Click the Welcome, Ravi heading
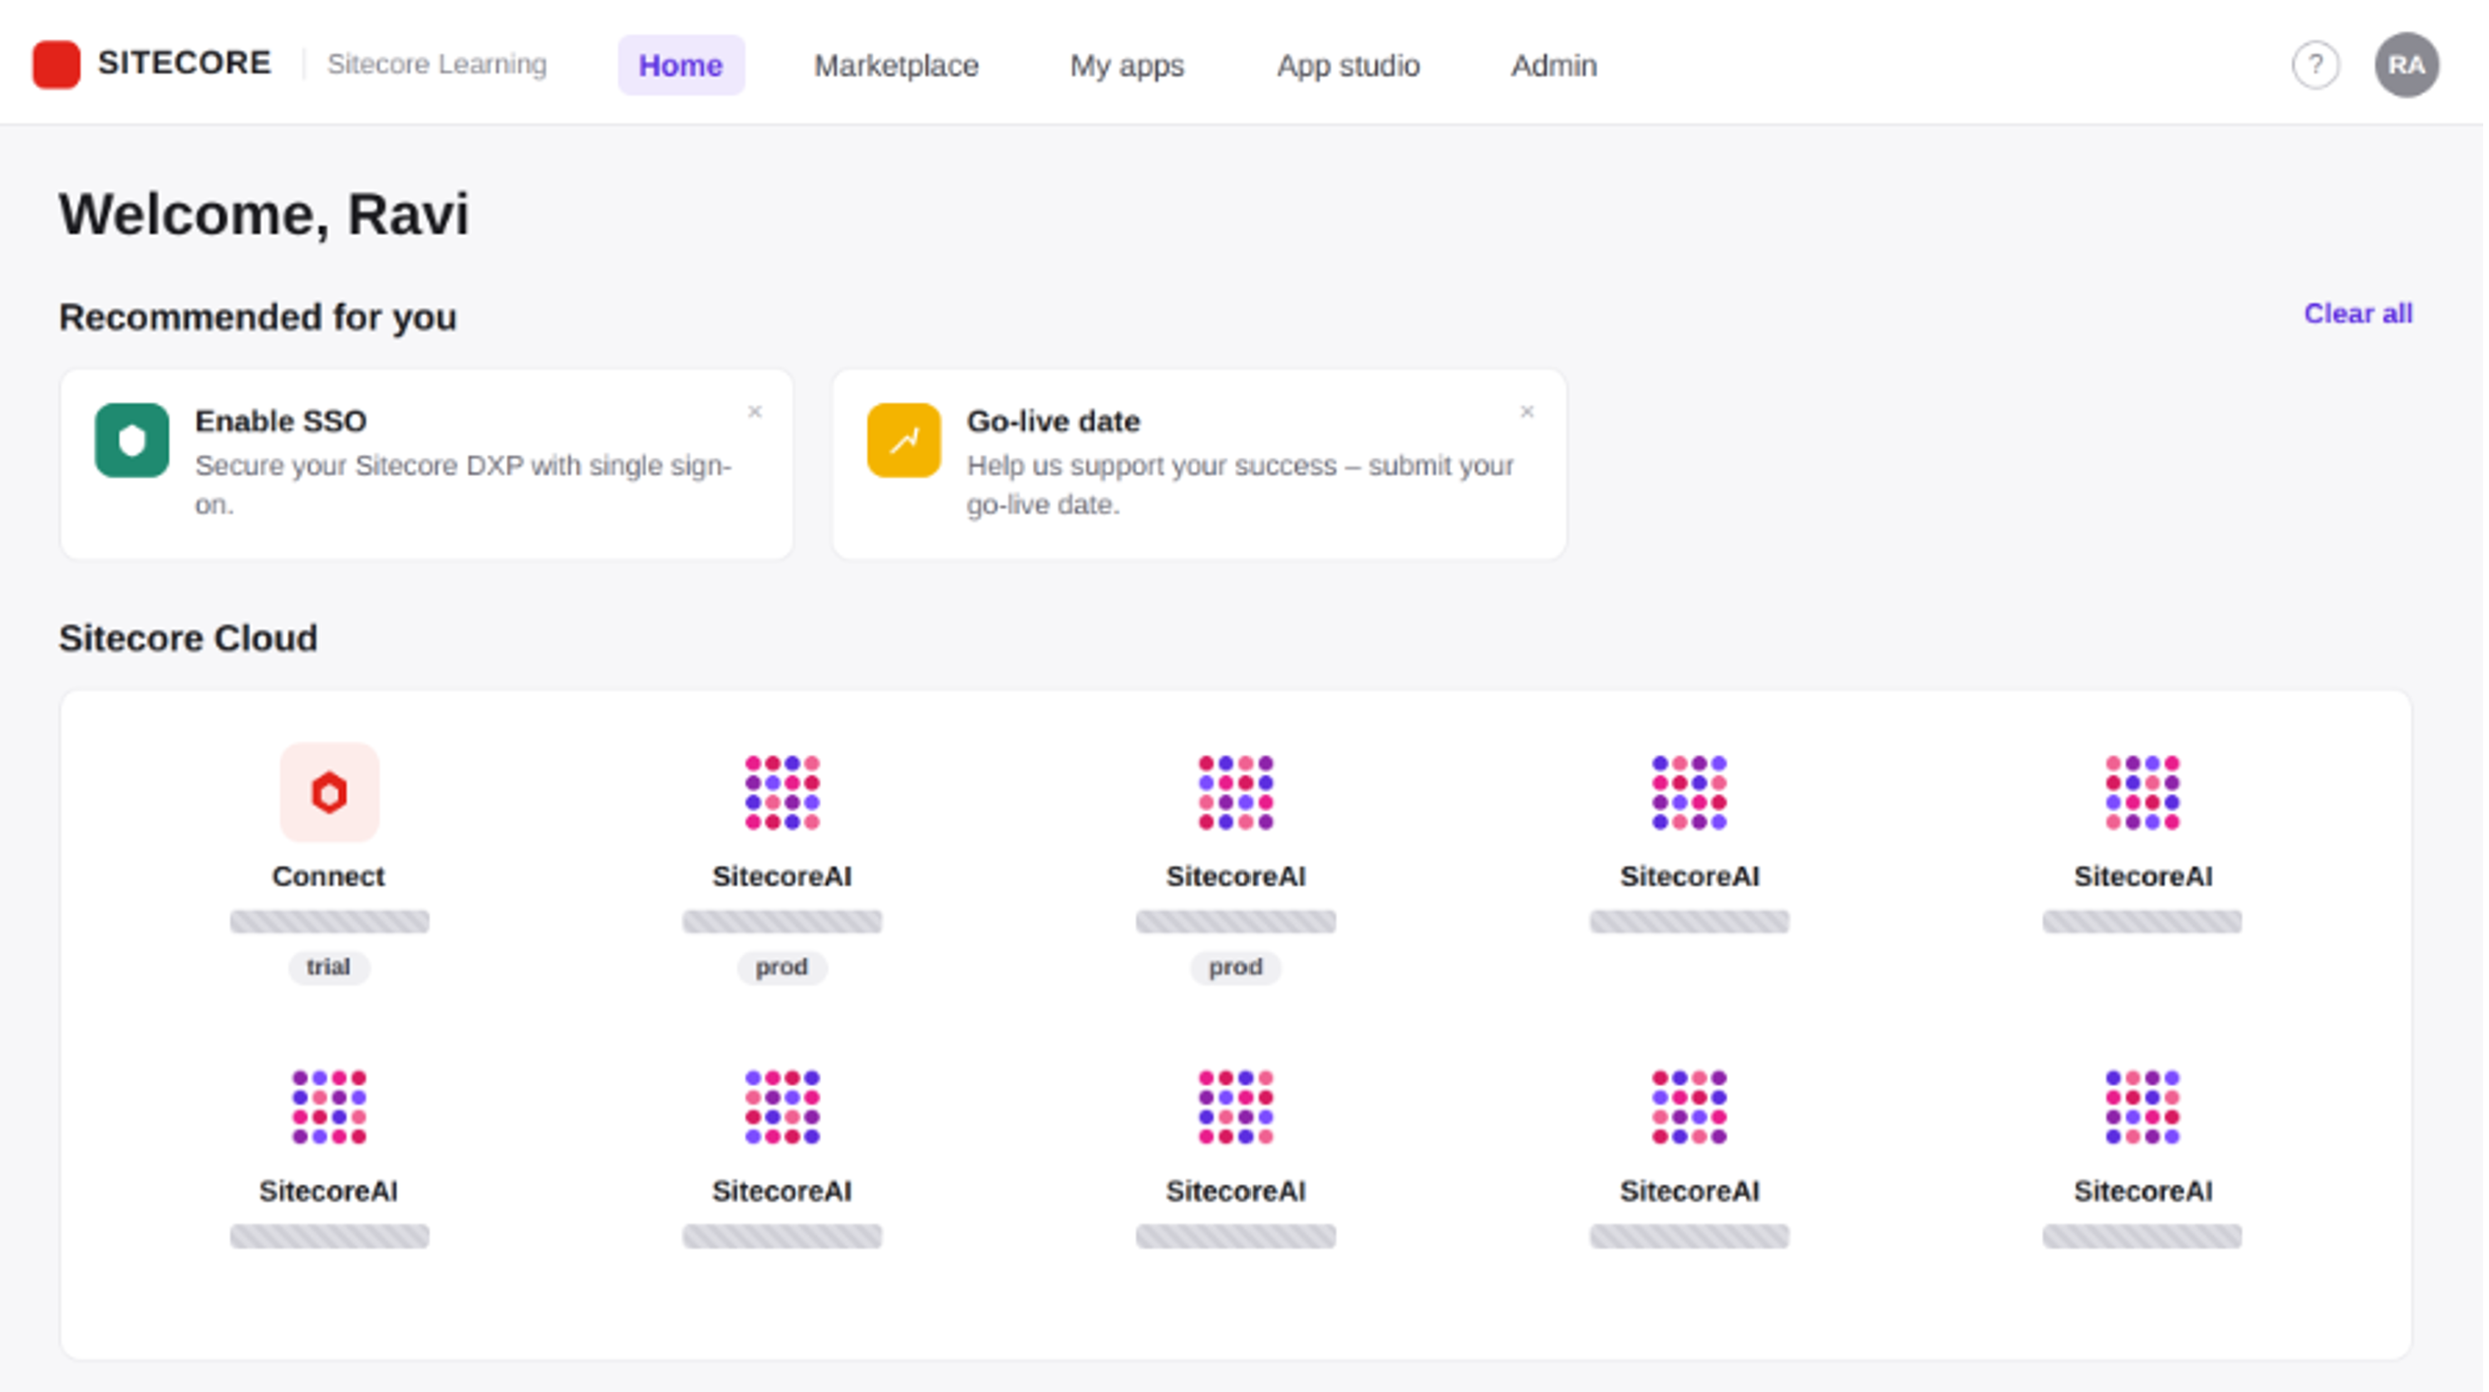Screen dimensions: 2489x1392 (265, 214)
